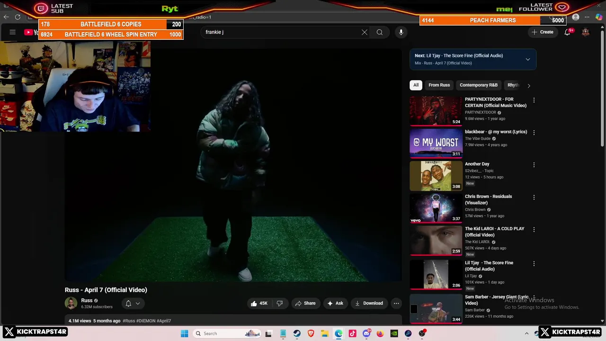Open PARTYNEXTDOOR FOR CERTAIN thumbnail

click(x=436, y=111)
